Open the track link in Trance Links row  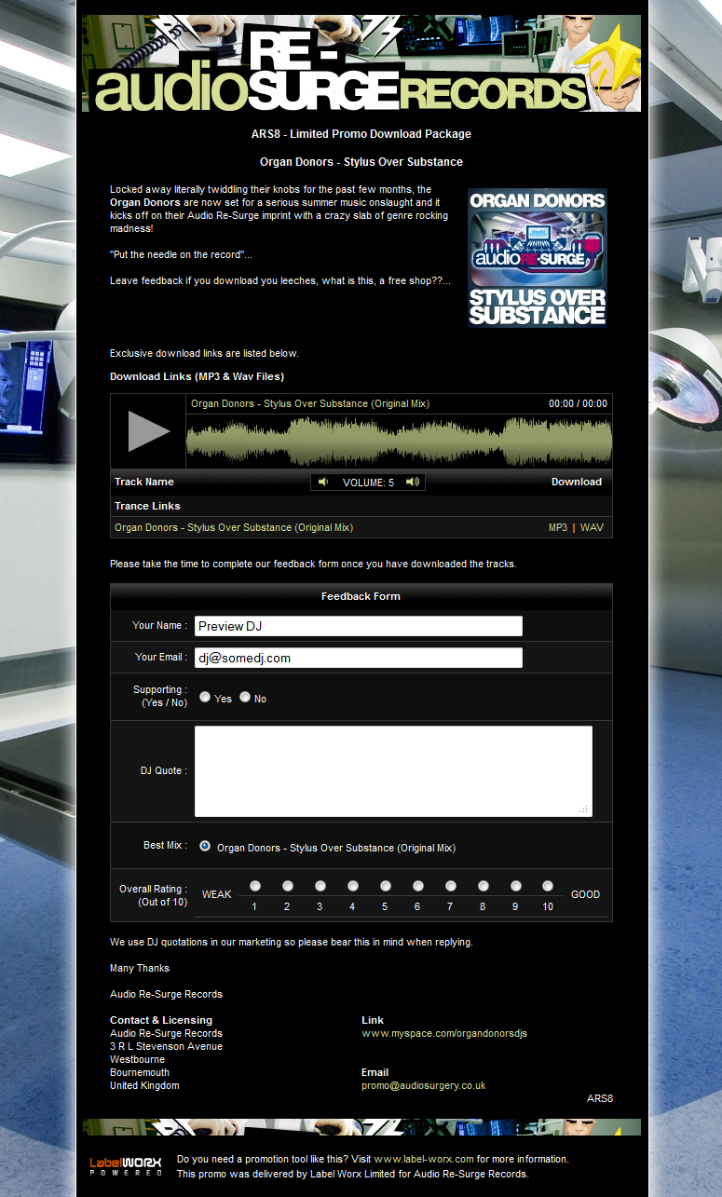[x=234, y=527]
